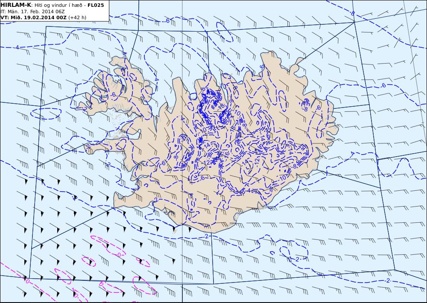Image resolution: width=427 pixels, height=303 pixels.
Task: Click the '(+42 h)' forecast offset
Action: pos(77,17)
